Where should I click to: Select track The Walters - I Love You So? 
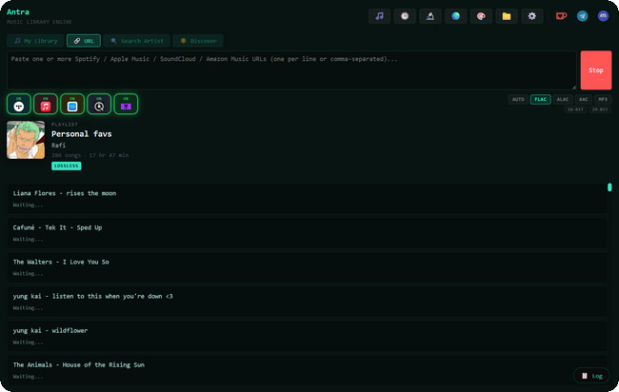(x=308, y=267)
